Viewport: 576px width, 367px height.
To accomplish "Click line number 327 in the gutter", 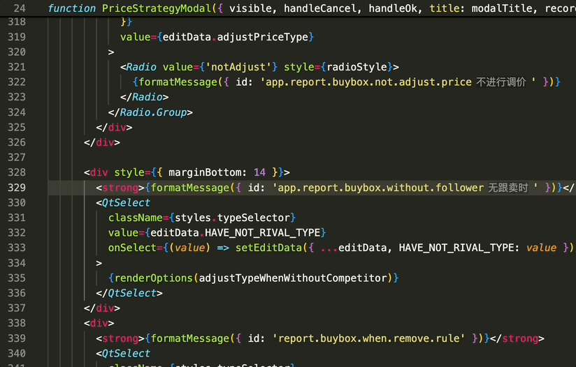I will coord(17,157).
